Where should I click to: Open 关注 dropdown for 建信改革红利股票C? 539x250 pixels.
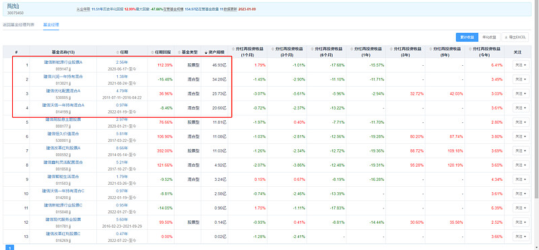click(x=521, y=237)
